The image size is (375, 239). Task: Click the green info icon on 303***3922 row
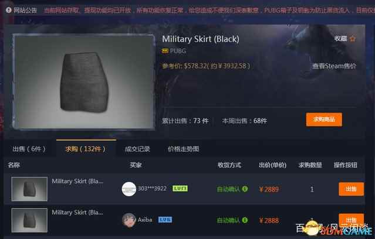click(245, 189)
